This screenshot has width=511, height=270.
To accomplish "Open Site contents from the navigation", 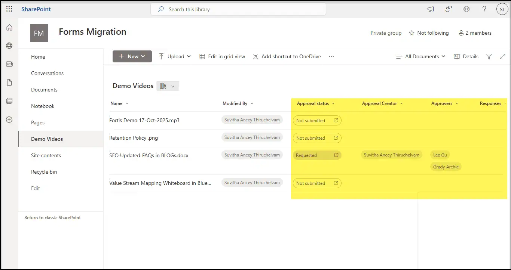I will [x=46, y=155].
